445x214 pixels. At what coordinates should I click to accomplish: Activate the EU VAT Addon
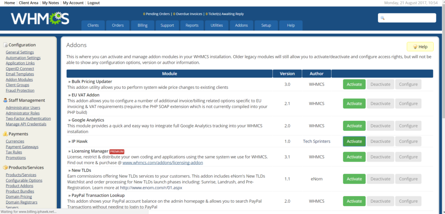pos(354,104)
